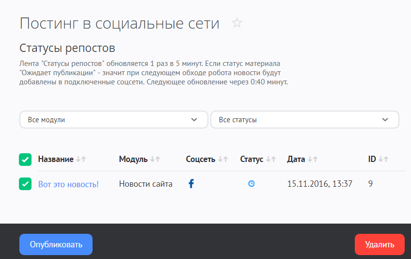Sort by Название using sort arrows
411x259 pixels.
(81, 159)
